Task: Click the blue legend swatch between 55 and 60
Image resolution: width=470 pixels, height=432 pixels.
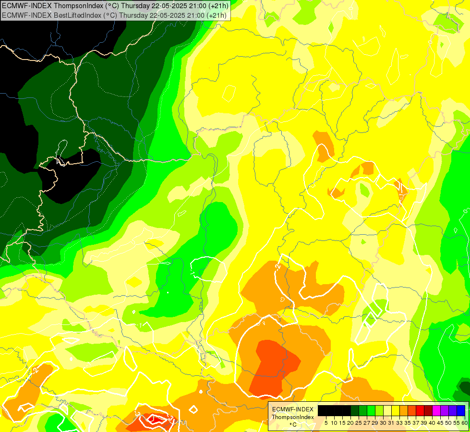Action: 461,410
